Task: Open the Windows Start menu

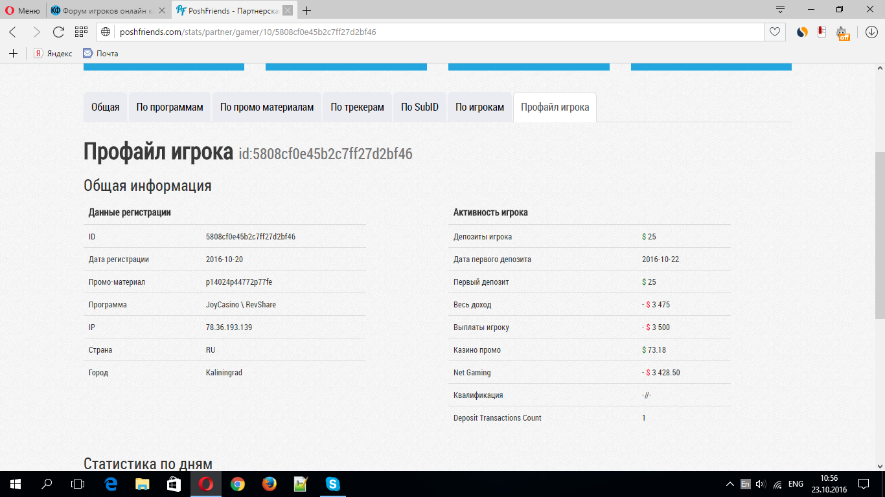Action: click(16, 483)
